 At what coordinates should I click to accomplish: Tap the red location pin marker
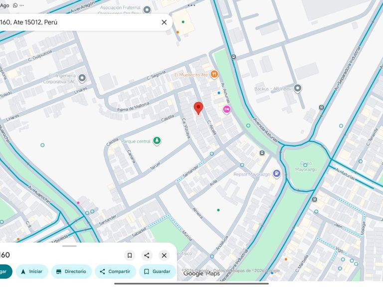(x=198, y=108)
